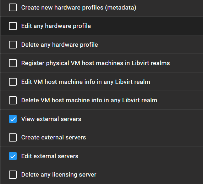Check Edit VM host machine info box
The height and width of the screenshot is (184, 203).
[x=13, y=82]
